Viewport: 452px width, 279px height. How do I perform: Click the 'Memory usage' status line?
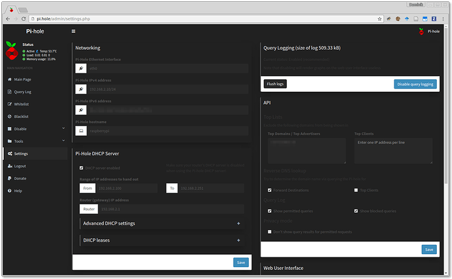coord(41,59)
